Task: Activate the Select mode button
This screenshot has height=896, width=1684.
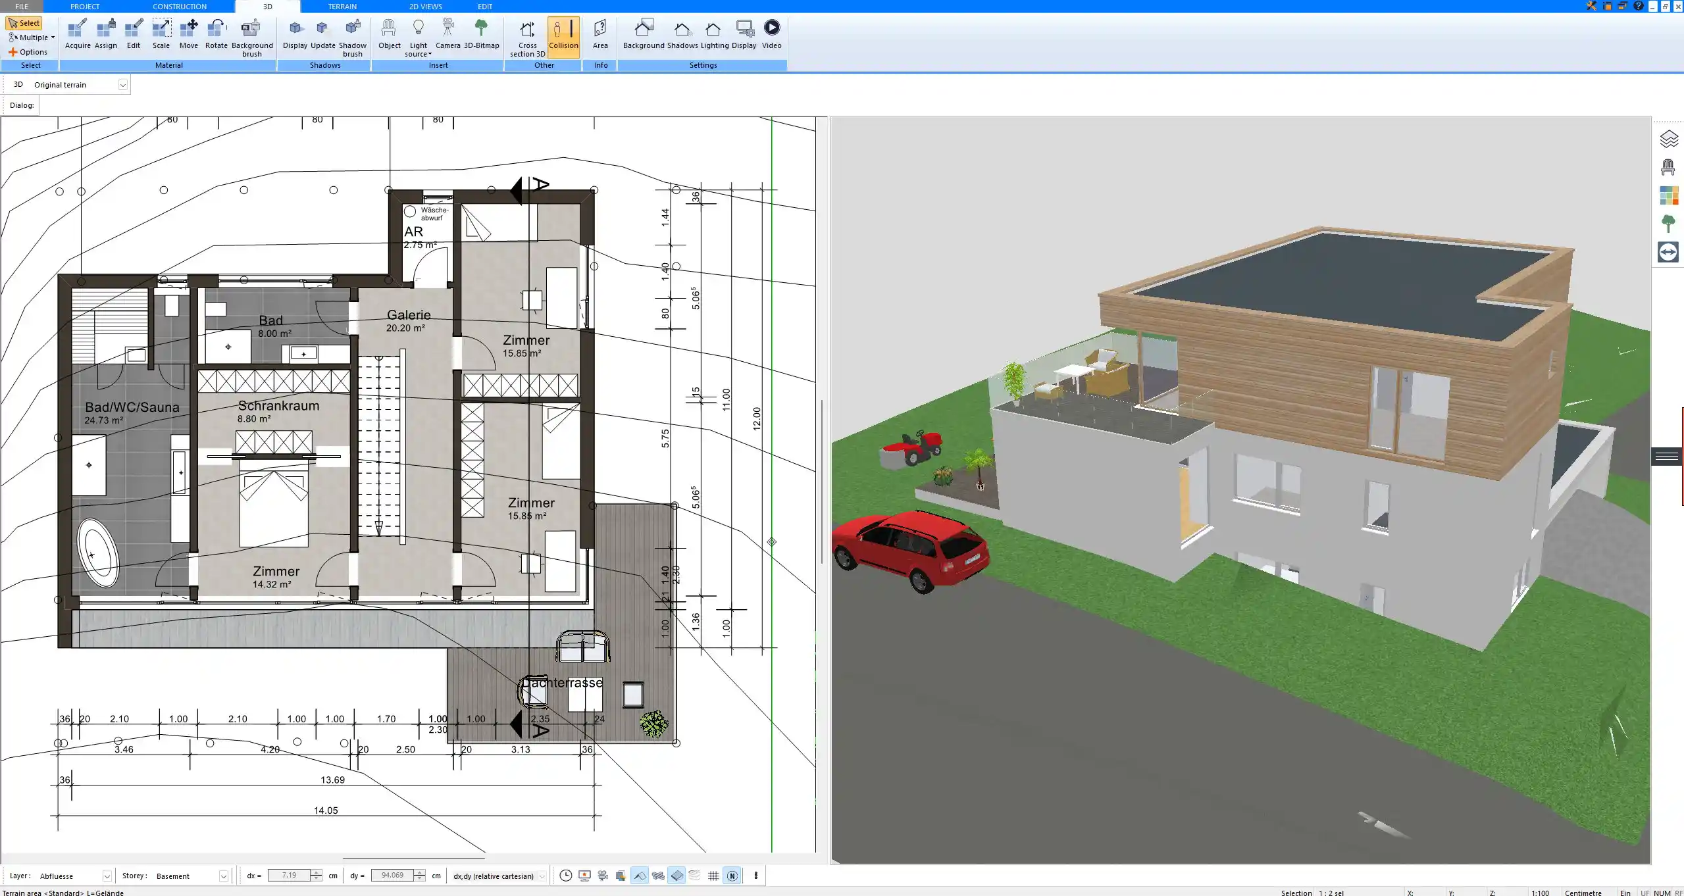Action: [x=24, y=23]
